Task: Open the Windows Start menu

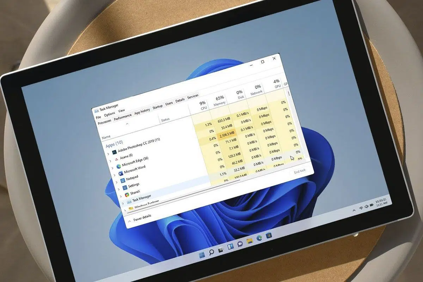Action: 202,255
